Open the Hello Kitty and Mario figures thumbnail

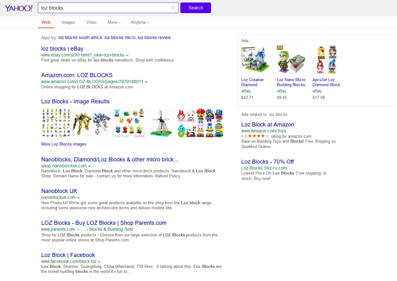[200, 123]
